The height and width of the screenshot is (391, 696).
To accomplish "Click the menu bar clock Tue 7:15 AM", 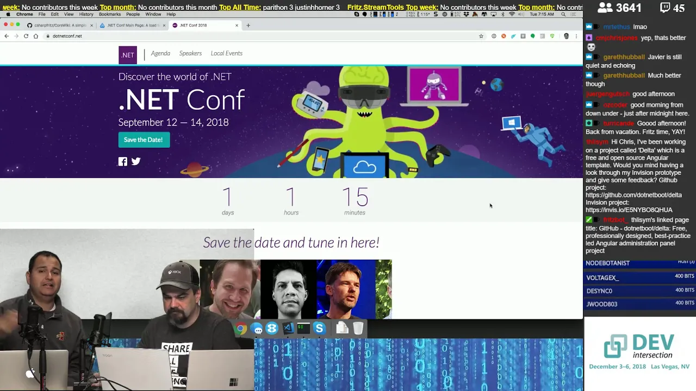I will click(x=542, y=14).
